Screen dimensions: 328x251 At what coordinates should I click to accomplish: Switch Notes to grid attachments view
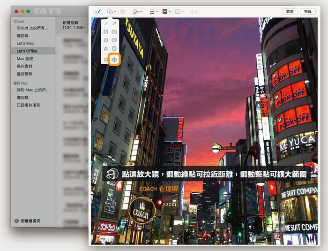point(55,12)
